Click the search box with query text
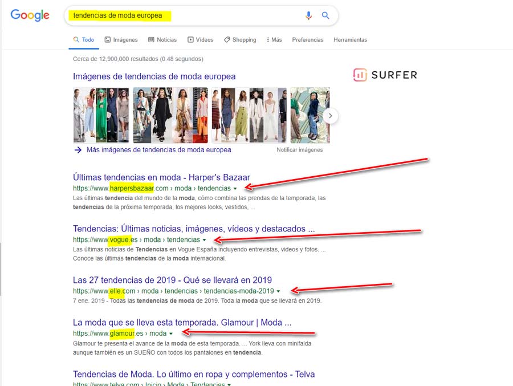 (x=183, y=15)
